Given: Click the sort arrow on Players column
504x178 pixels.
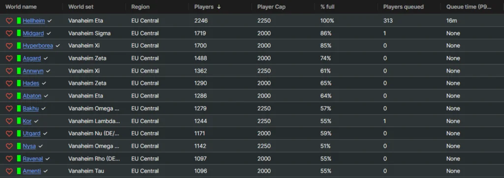Looking at the screenshot, I should click(219, 7).
